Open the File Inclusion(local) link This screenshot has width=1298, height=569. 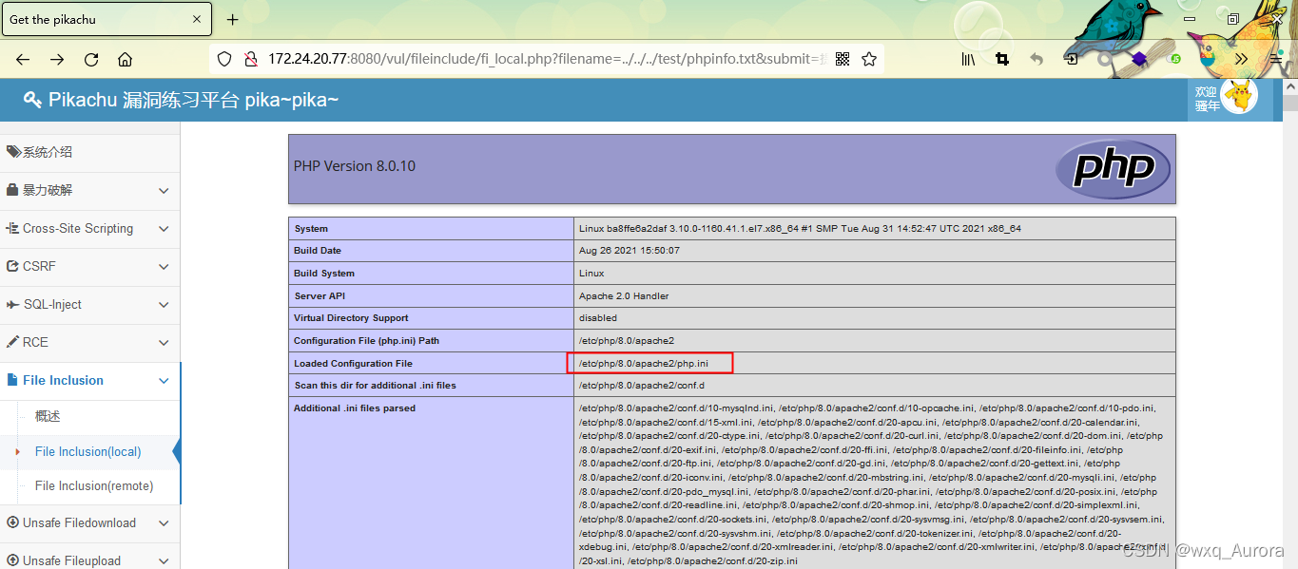[x=87, y=452]
